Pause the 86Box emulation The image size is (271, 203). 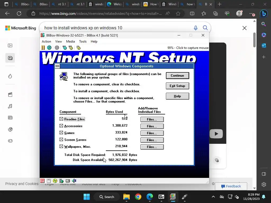[x=43, y=48]
